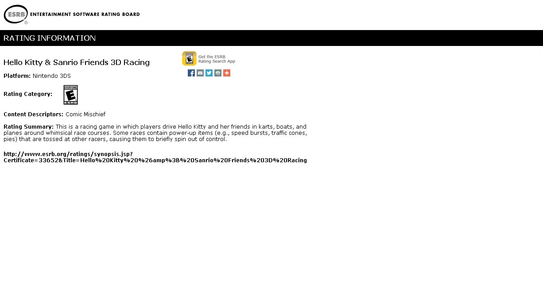Click the 'Get the ESRB Rating Search App' link
Viewport: 543px width, 286px height.
click(217, 59)
